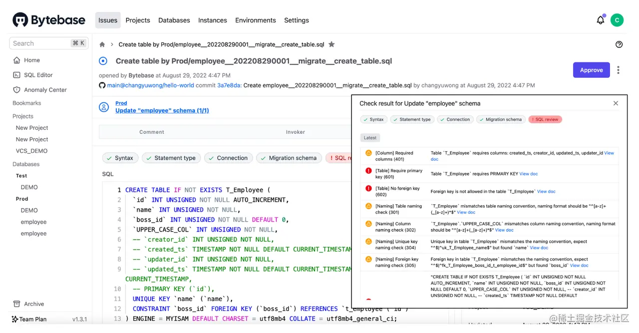Open VCS_DEMO project in sidebar
The image size is (639, 333).
click(x=31, y=151)
